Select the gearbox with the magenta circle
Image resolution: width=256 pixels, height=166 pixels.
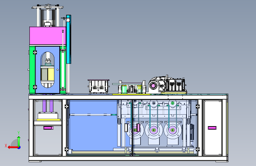coord(154,85)
